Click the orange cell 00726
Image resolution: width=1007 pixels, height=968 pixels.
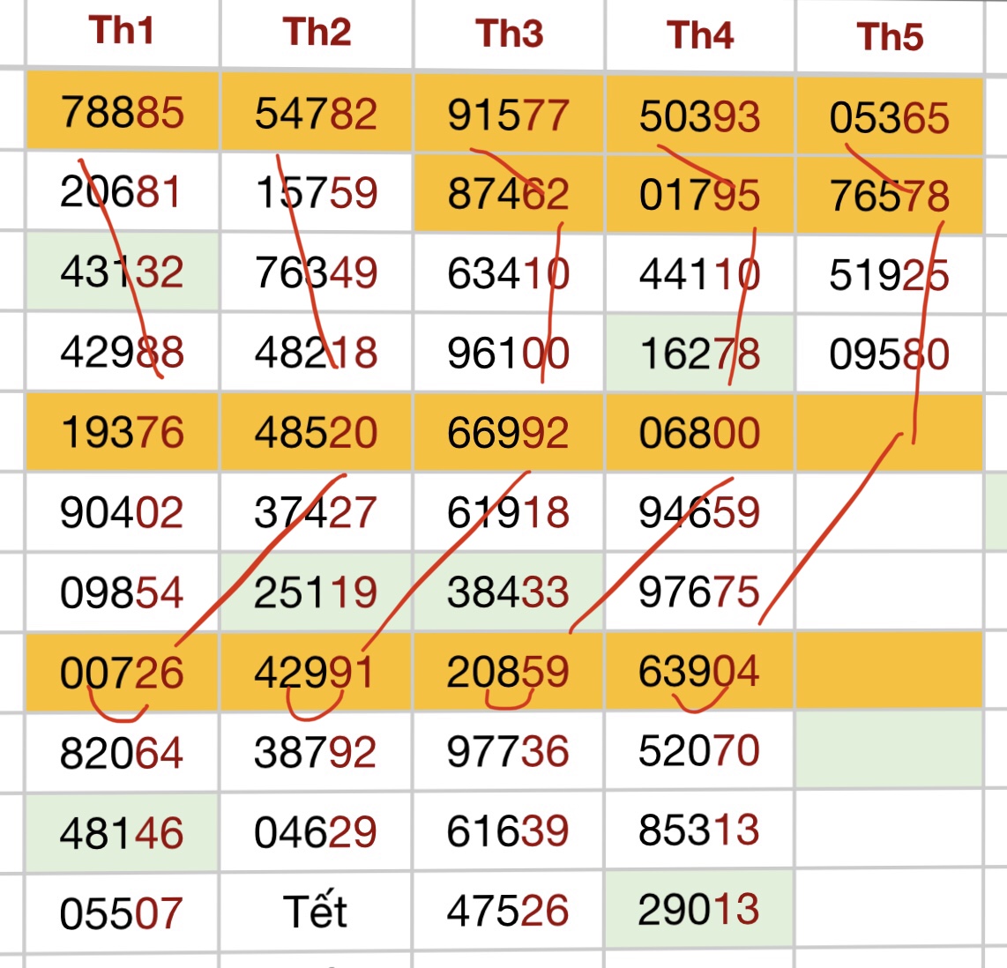(x=122, y=674)
